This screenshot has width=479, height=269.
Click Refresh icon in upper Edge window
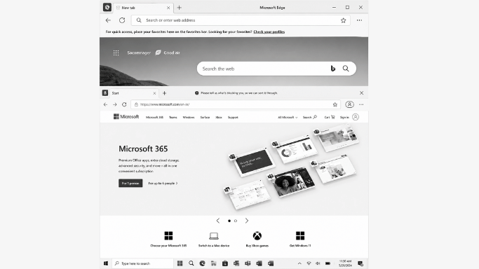(122, 20)
